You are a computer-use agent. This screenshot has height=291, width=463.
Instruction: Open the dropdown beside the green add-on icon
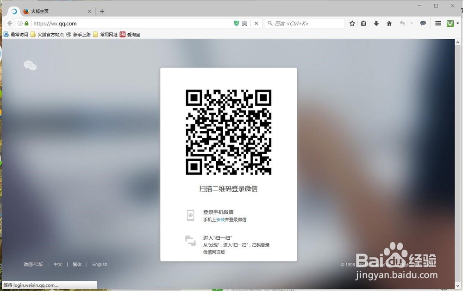tap(457, 23)
